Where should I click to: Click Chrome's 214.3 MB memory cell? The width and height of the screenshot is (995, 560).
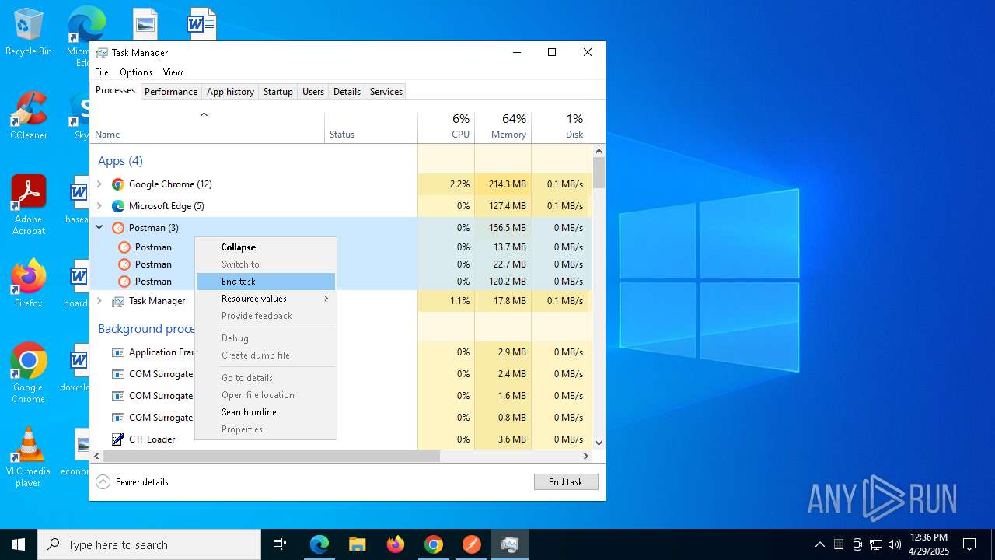[503, 184]
